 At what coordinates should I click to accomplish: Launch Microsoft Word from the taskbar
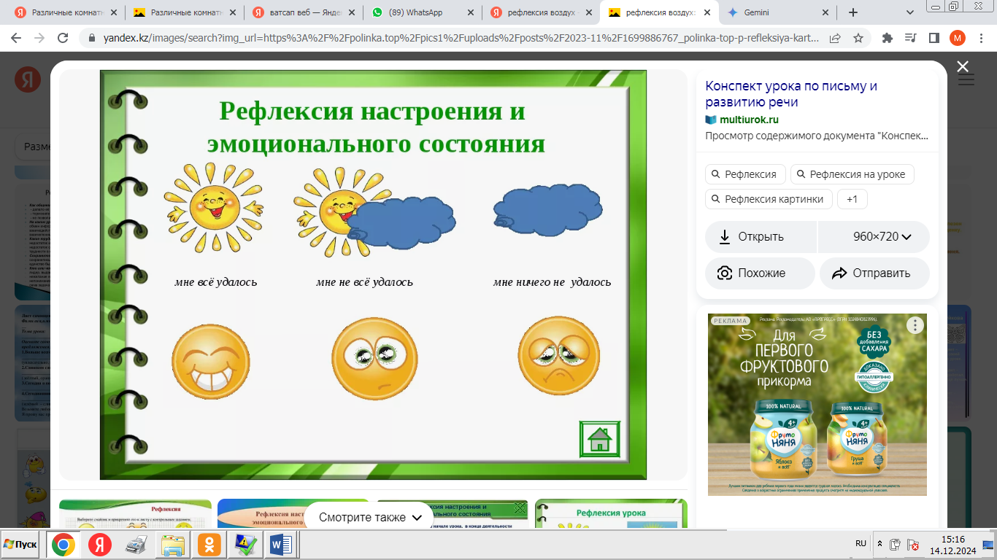[x=280, y=544]
